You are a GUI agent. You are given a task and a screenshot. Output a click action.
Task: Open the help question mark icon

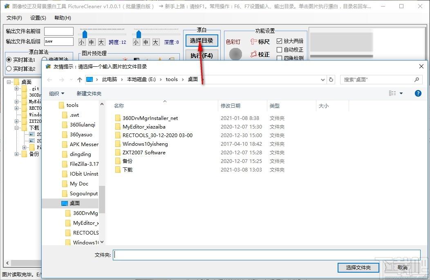(x=418, y=93)
